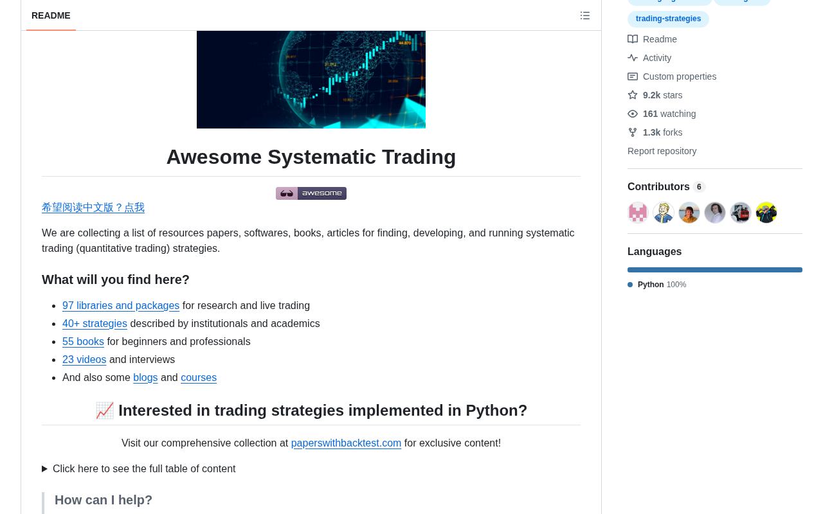Open the README outline icon
The image size is (823, 514).
(x=585, y=15)
